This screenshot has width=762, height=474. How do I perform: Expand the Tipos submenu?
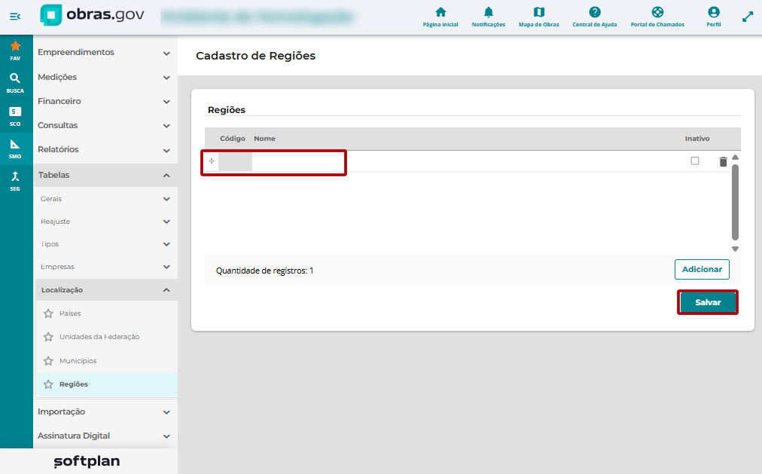(105, 244)
